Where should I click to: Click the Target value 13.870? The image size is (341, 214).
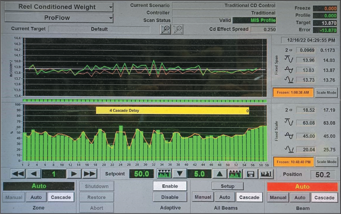tap(325, 23)
